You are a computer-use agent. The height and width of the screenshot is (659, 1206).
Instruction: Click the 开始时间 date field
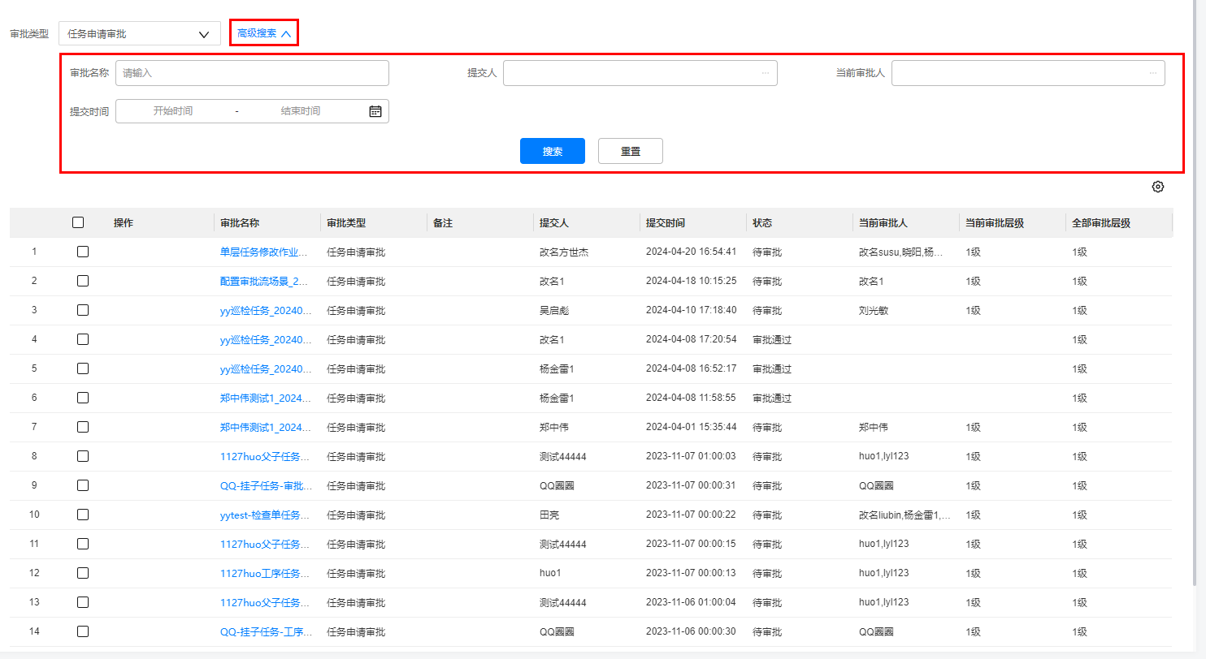click(173, 111)
